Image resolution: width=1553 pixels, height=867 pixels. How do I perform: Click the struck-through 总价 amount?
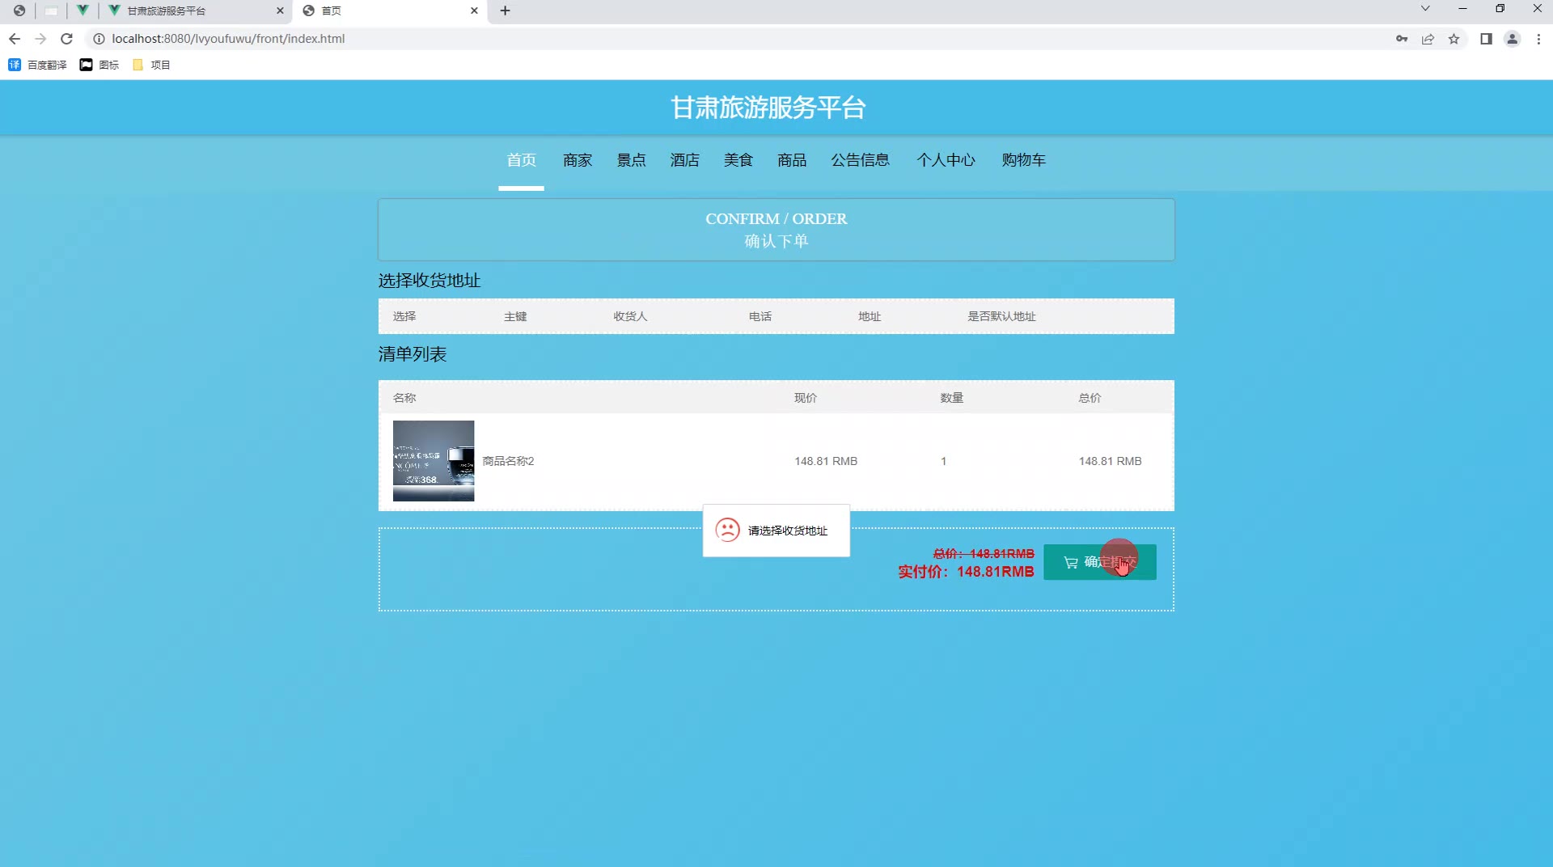coord(984,553)
